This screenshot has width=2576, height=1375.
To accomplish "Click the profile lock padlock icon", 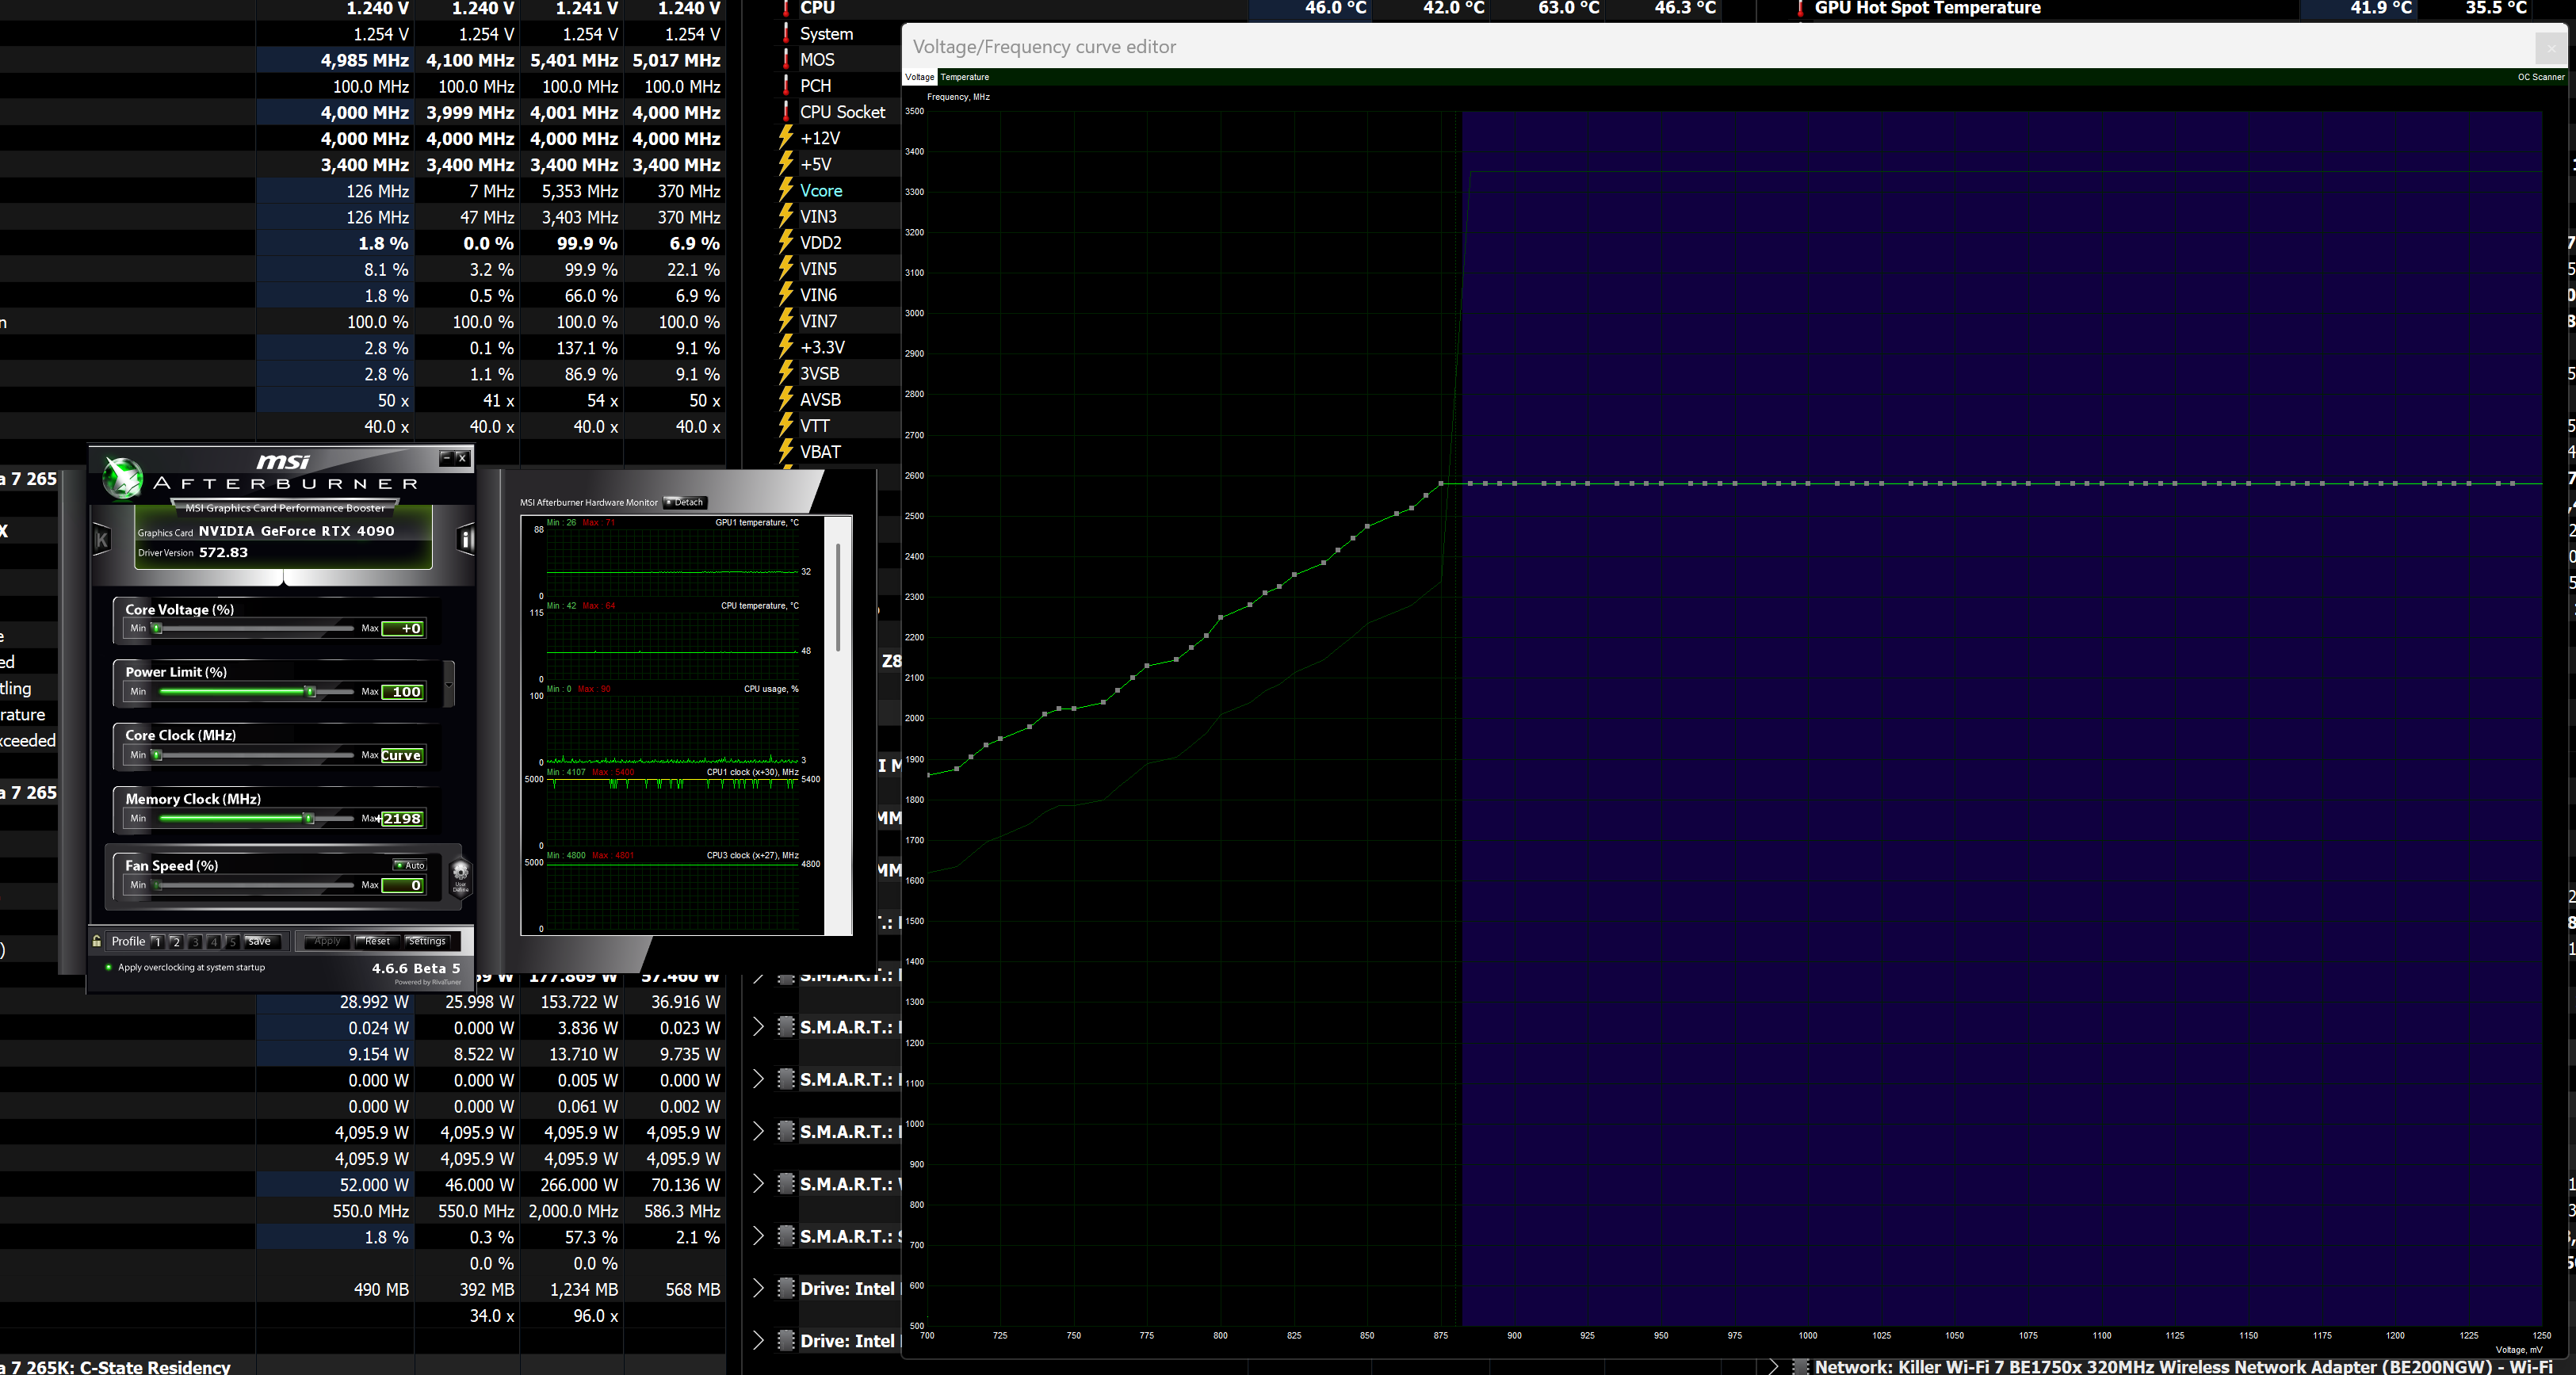I will [x=97, y=941].
